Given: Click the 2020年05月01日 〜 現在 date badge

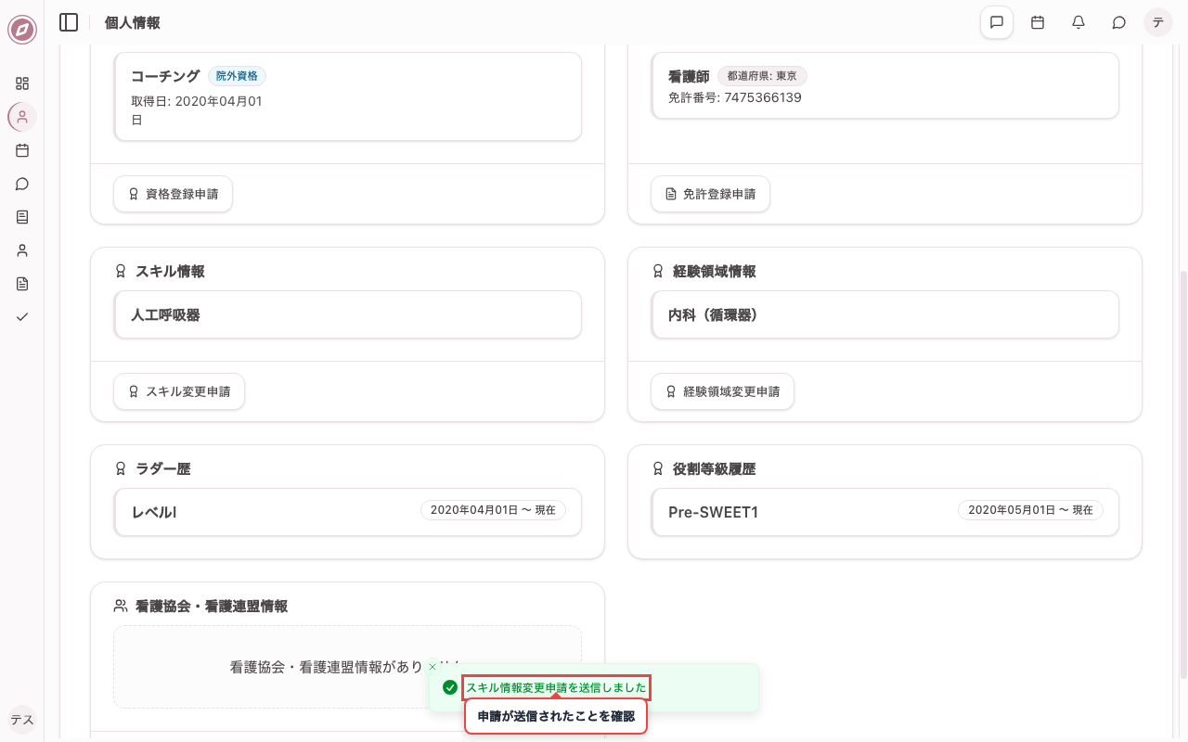Looking at the screenshot, I should coord(1030,510).
